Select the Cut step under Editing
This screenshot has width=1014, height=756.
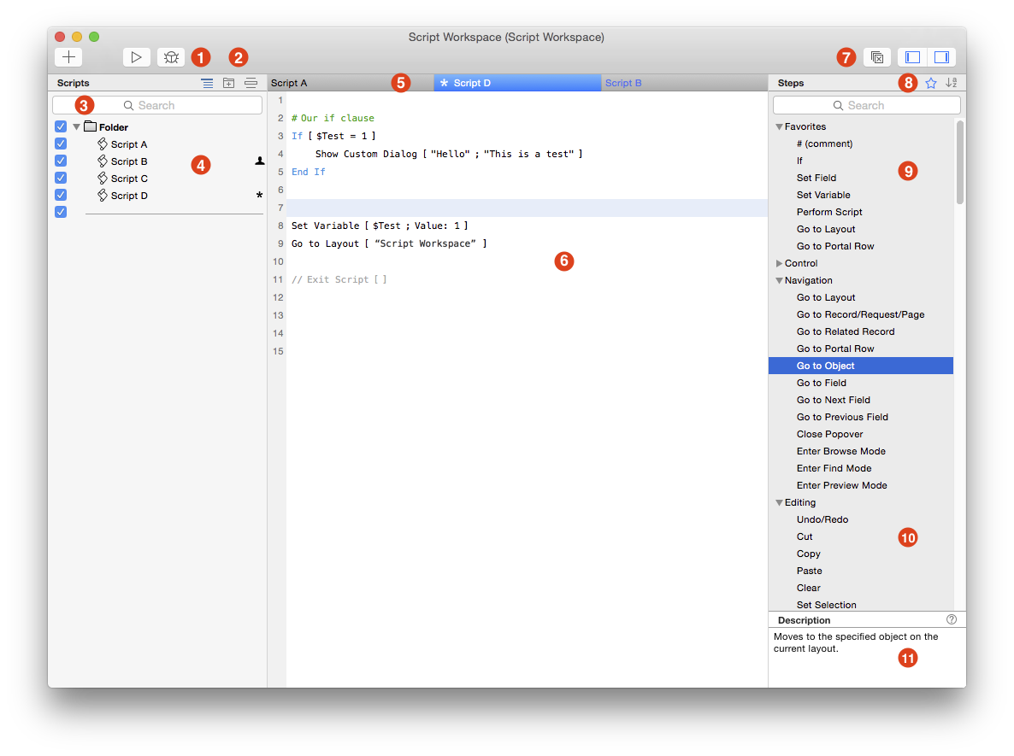(805, 537)
